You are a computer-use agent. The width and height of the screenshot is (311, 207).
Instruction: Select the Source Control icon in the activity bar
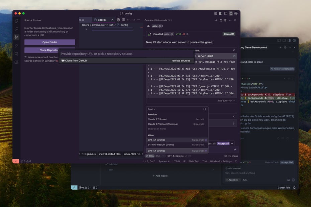(x=16, y=37)
